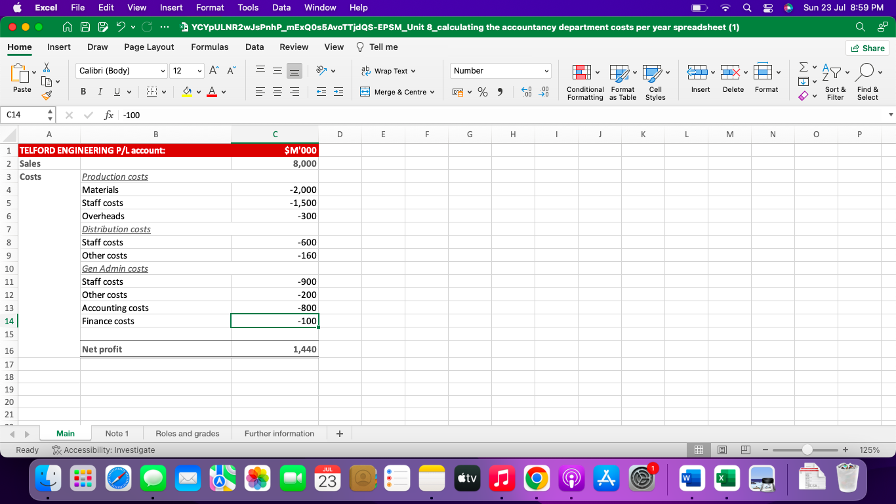Click the Share button
896x504 pixels.
(867, 47)
